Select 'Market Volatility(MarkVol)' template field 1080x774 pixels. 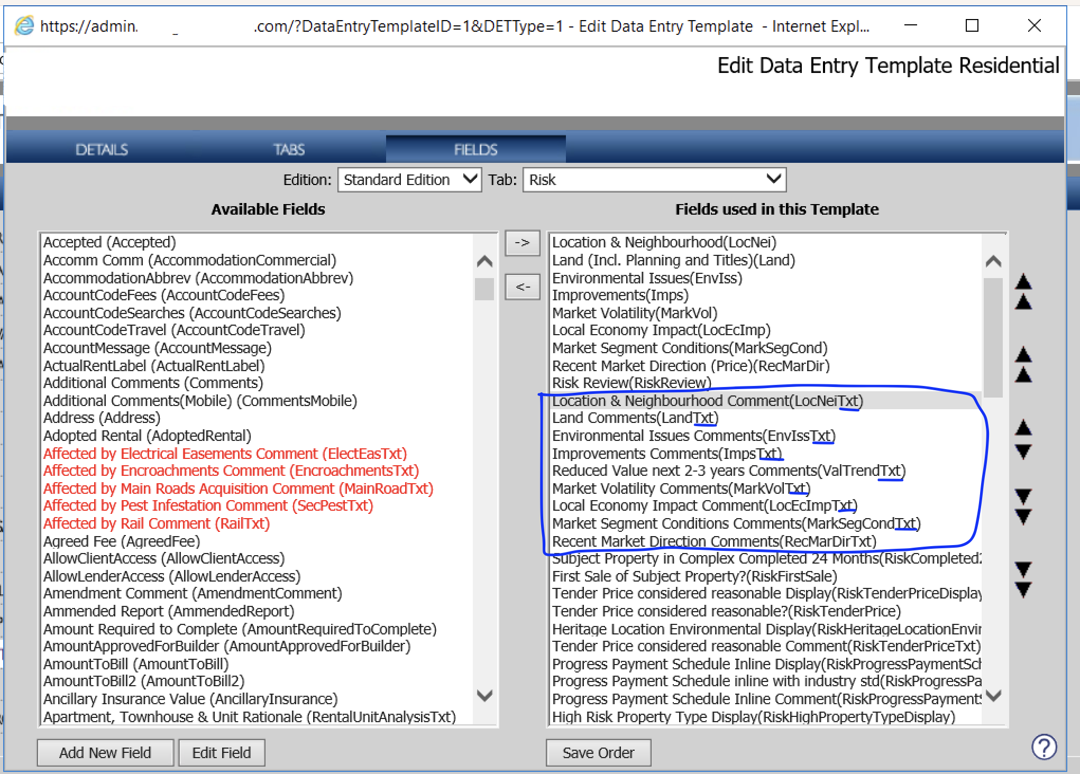pos(635,313)
